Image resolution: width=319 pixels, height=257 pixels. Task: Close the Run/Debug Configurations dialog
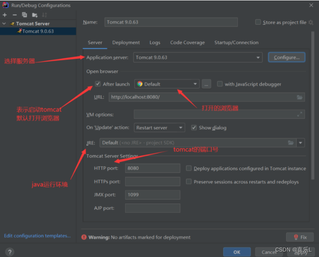(311, 5)
